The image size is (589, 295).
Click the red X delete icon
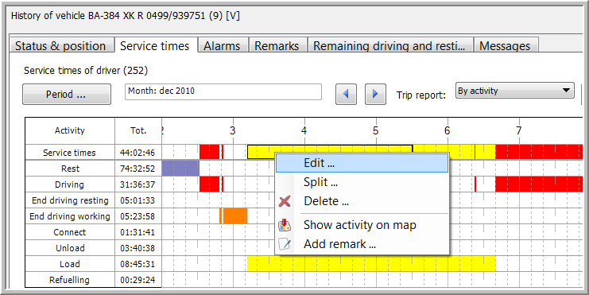click(x=285, y=201)
